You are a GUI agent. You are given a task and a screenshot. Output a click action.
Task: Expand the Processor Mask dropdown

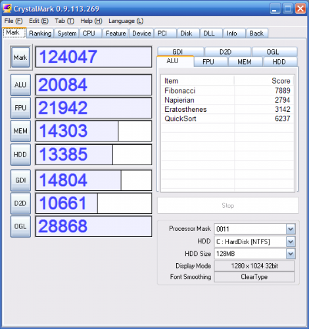pyautogui.click(x=291, y=229)
